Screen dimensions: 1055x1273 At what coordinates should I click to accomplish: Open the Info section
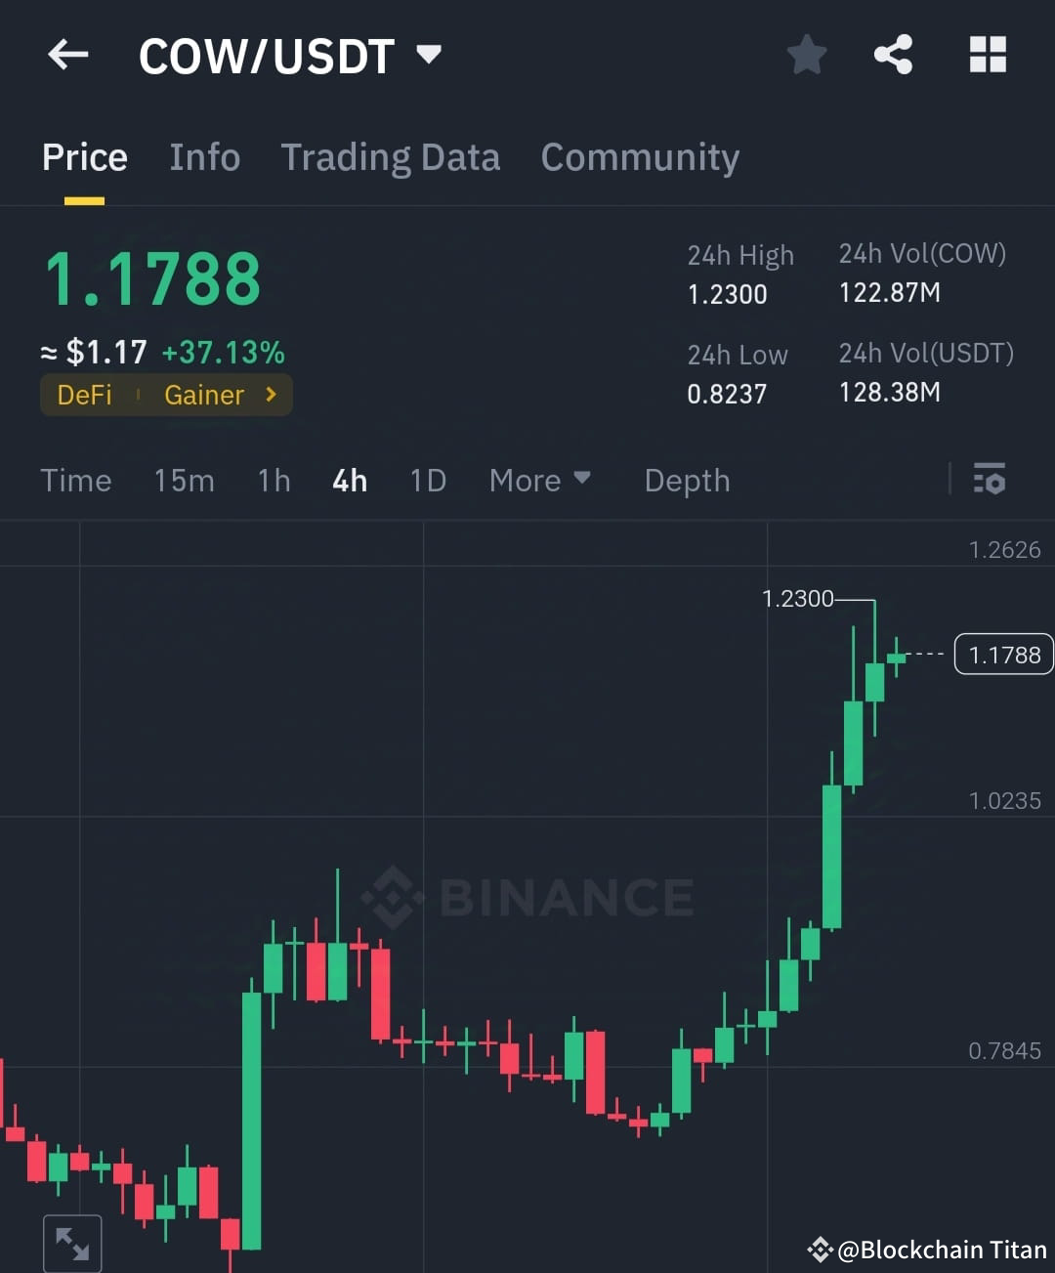[205, 156]
